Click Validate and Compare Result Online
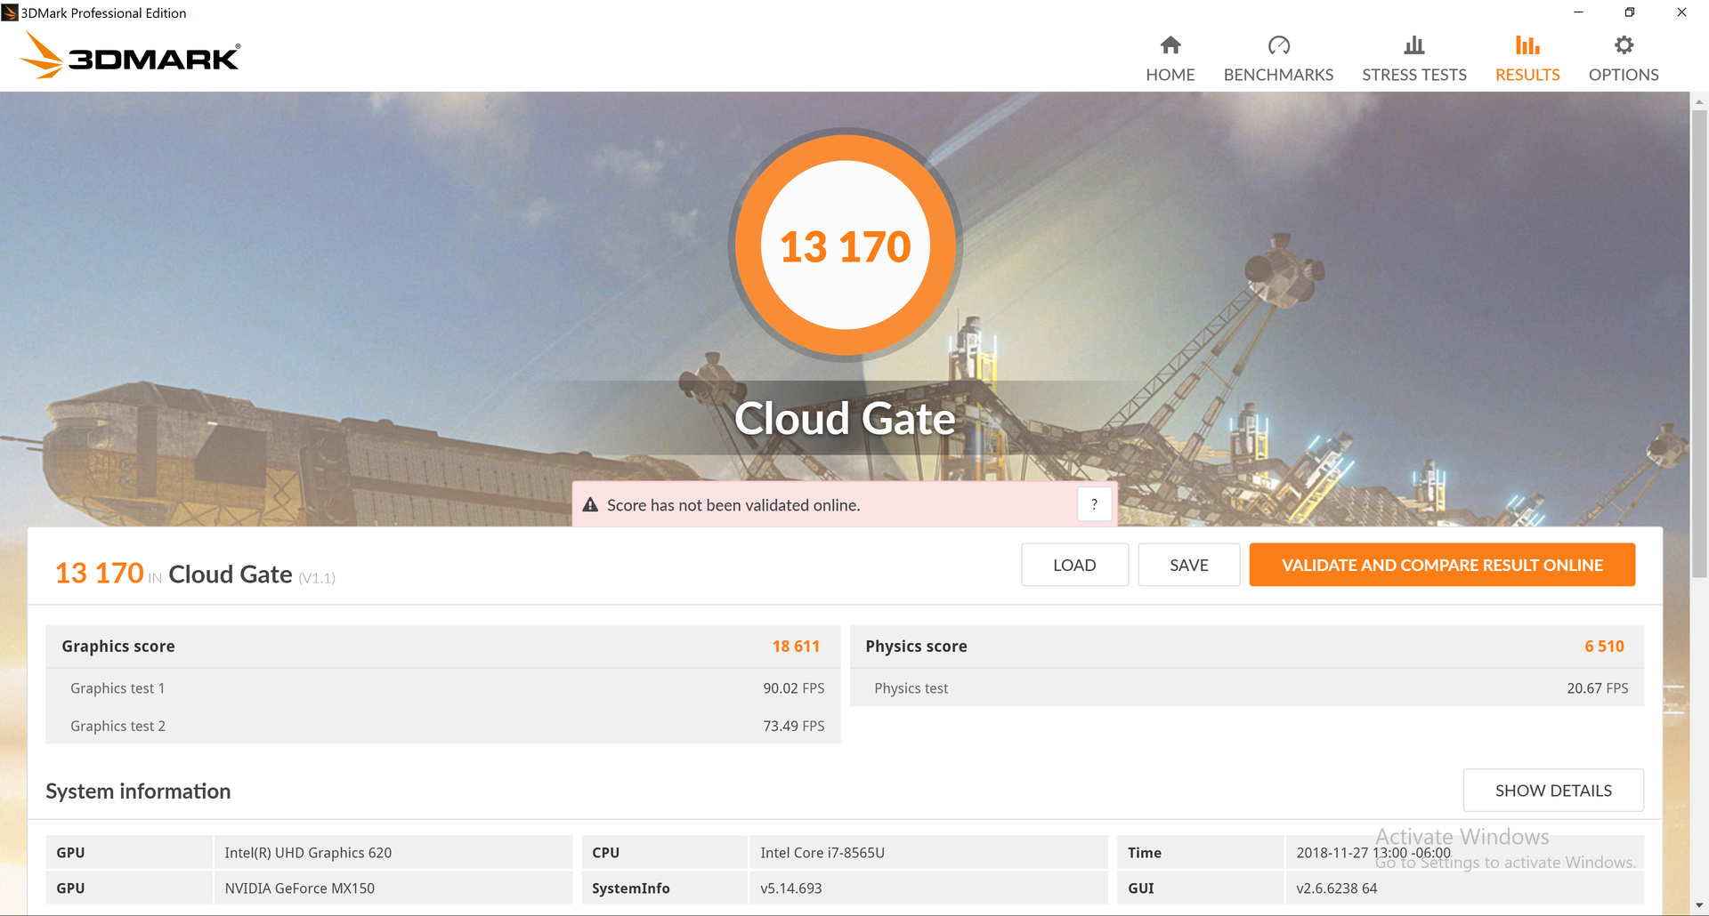This screenshot has width=1709, height=916. tap(1442, 565)
